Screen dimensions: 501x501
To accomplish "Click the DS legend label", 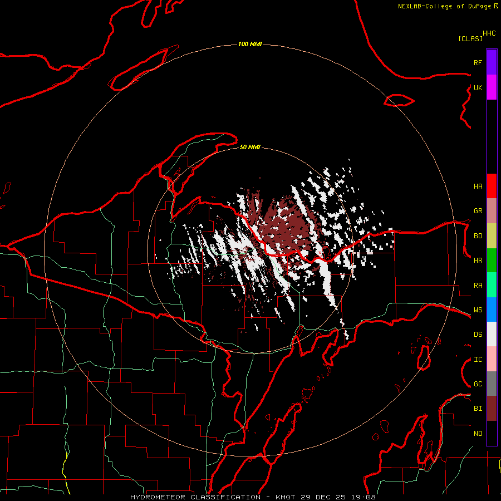I will point(478,335).
